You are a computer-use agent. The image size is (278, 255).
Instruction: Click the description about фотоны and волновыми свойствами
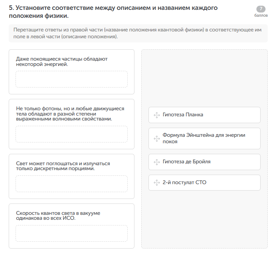coord(70,114)
